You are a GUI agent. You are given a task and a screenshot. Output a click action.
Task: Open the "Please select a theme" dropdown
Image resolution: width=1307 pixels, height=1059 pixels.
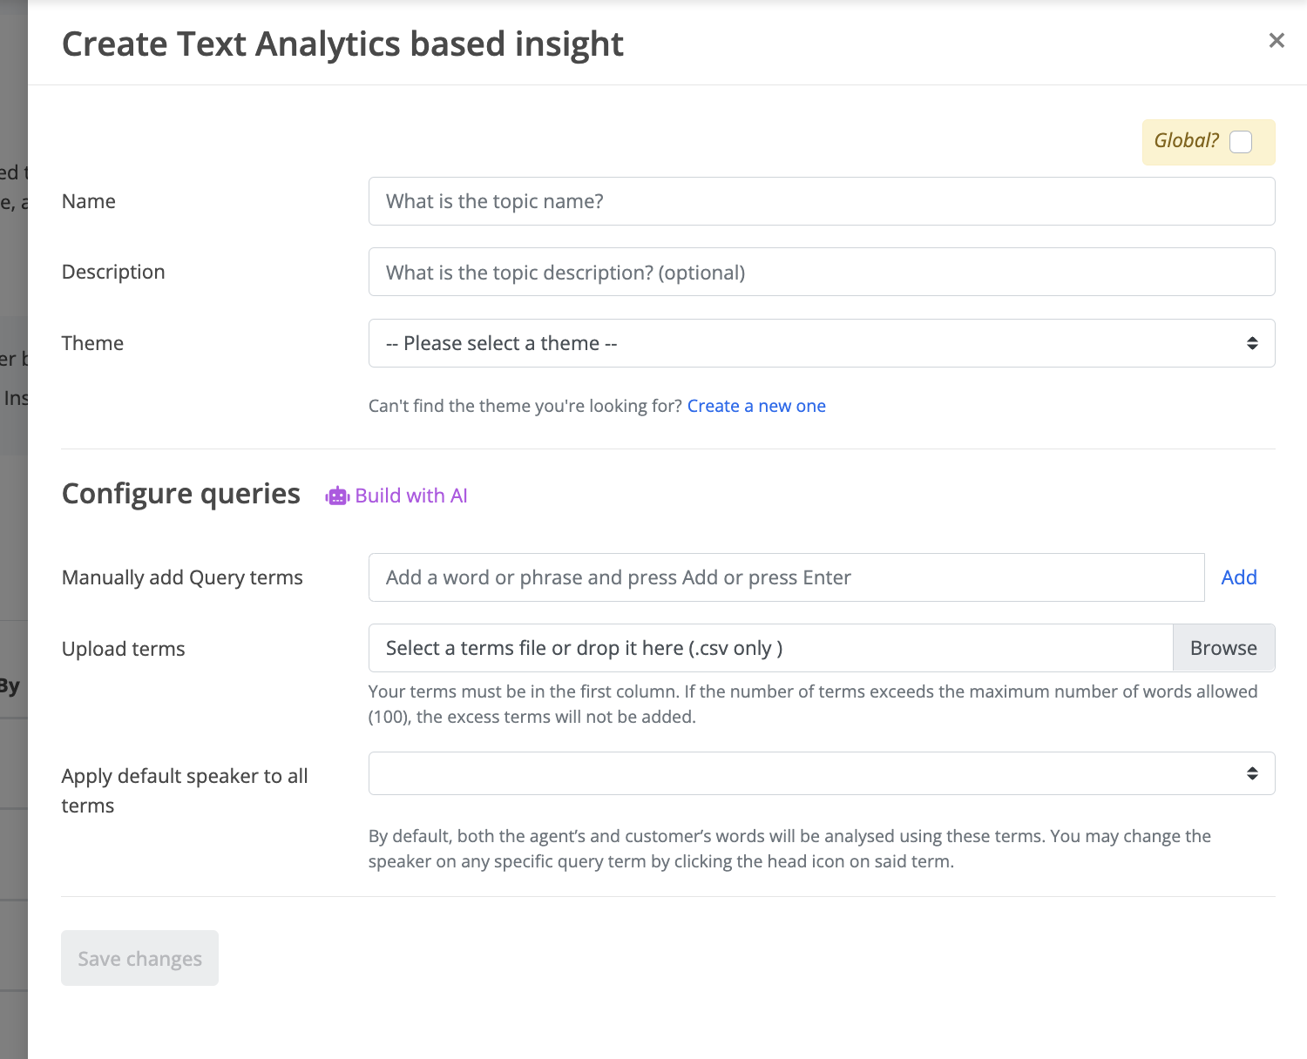coord(822,343)
